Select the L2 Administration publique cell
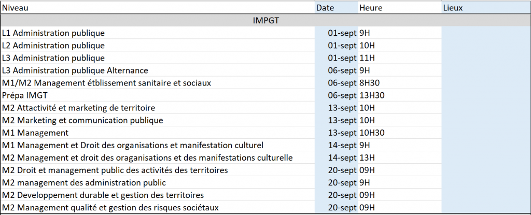The width and height of the screenshot is (531, 215). coord(158,46)
